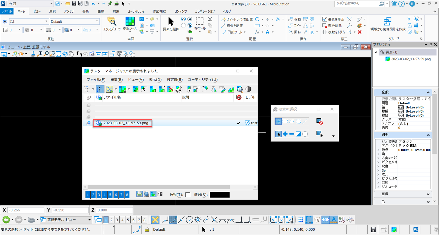Viewport: 439px width, 235px height.
Task: Click 領域から複合図形を作成 tool
Action: click(388, 24)
